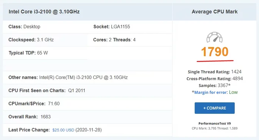
Task: Click the Cores 2 Threads 4 entry
Action: (114, 40)
